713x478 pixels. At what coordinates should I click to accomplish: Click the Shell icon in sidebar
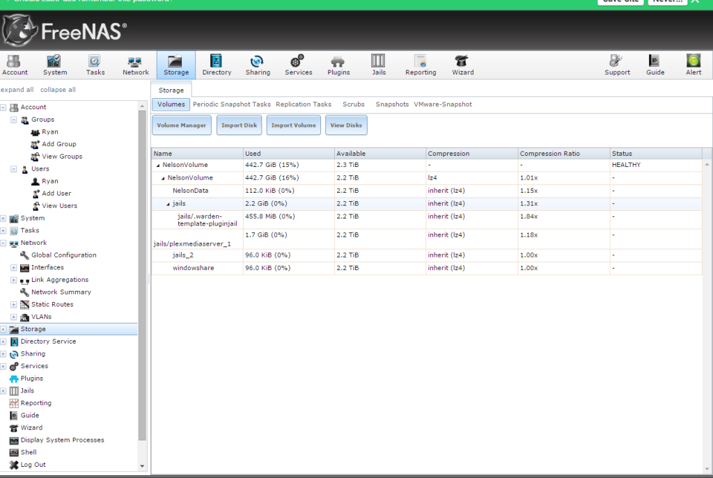pos(14,452)
